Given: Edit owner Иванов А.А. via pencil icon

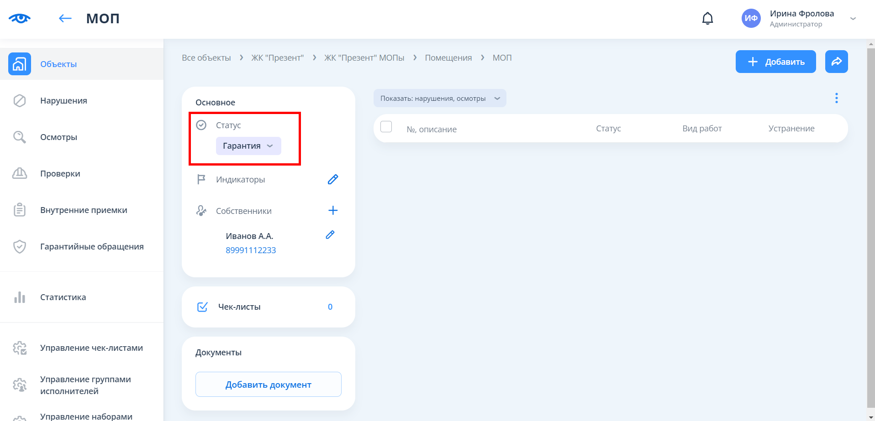Looking at the screenshot, I should (x=330, y=235).
